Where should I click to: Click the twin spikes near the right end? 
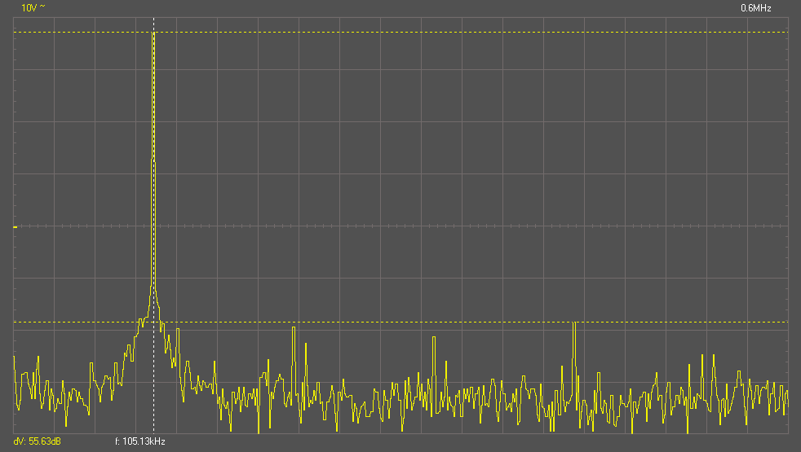point(708,358)
